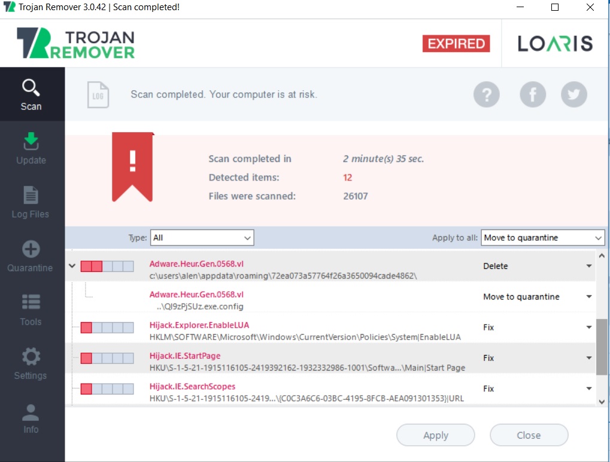Click the results list scrollbar up arrow

[x=602, y=256]
